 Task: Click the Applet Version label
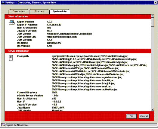pos(25,22)
